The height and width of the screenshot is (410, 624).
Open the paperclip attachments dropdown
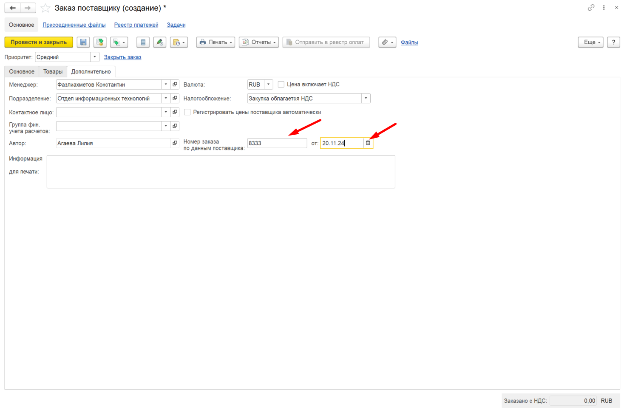point(387,42)
